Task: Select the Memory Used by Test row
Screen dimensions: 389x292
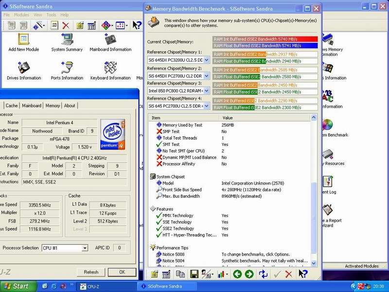Action: 229,125
